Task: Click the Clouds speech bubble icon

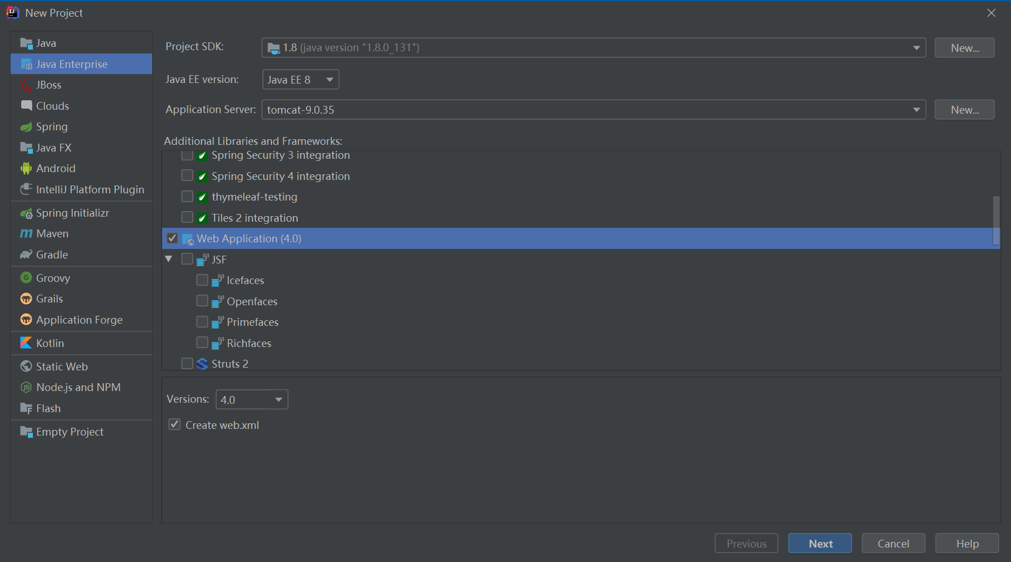Action: pyautogui.click(x=26, y=106)
